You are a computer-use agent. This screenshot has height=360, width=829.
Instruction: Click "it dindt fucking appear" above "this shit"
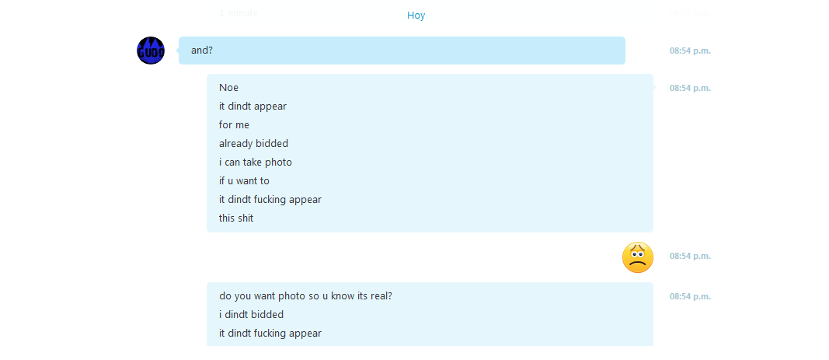pyautogui.click(x=270, y=200)
